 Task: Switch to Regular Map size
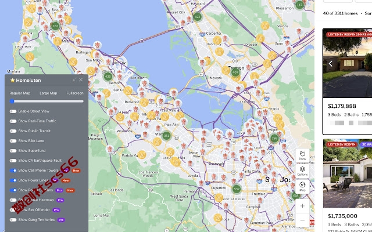(x=20, y=93)
